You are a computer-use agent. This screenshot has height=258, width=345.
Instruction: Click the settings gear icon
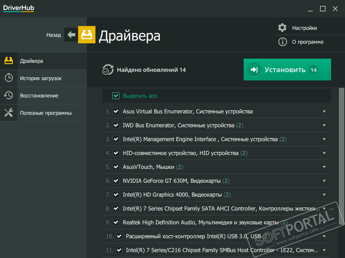[282, 28]
